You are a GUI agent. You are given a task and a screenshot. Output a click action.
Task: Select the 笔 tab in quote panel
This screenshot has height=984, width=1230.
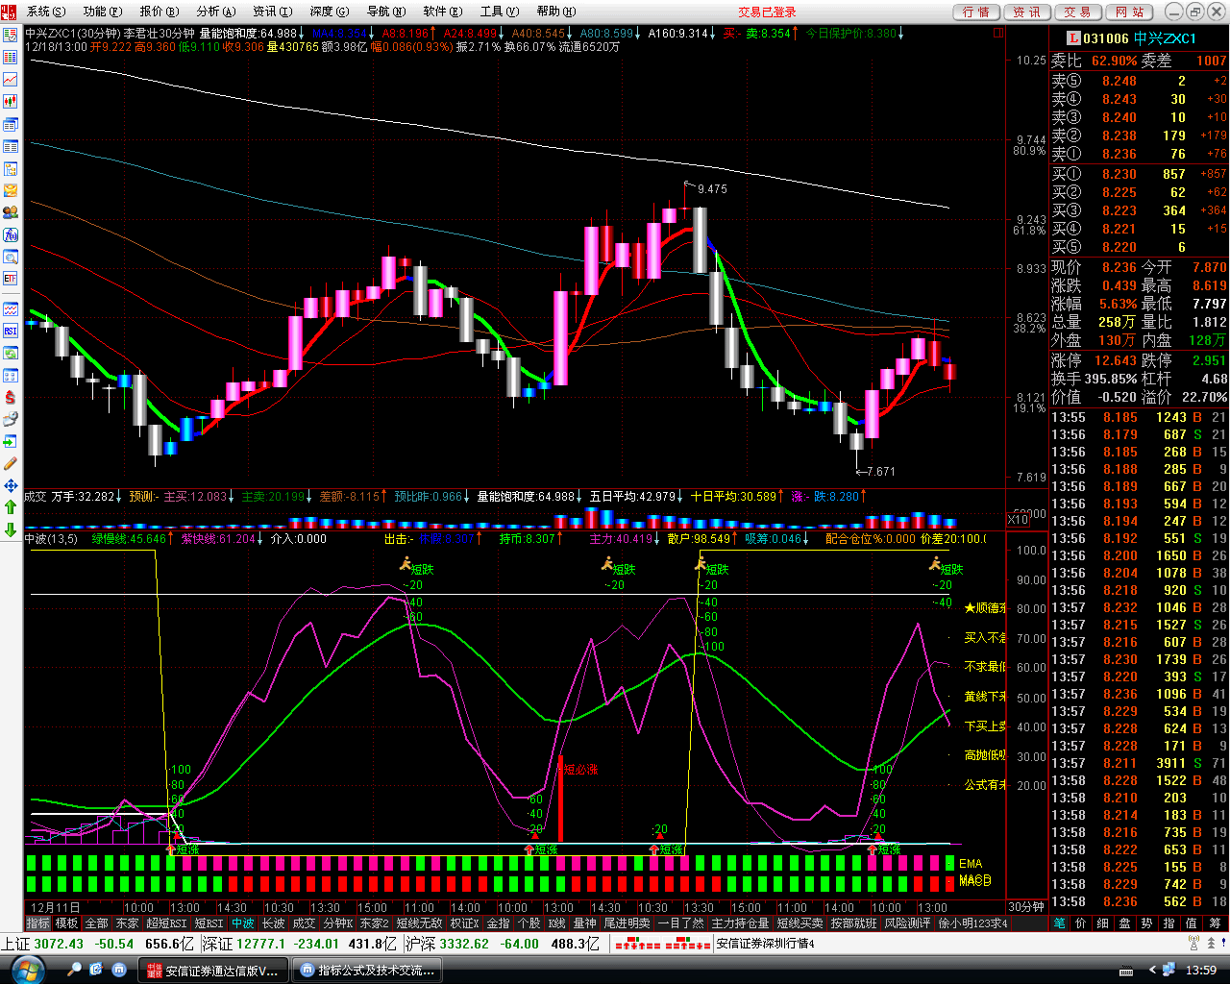[1060, 923]
